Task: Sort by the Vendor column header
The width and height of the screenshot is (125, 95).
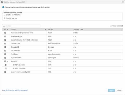Action: point(51,30)
